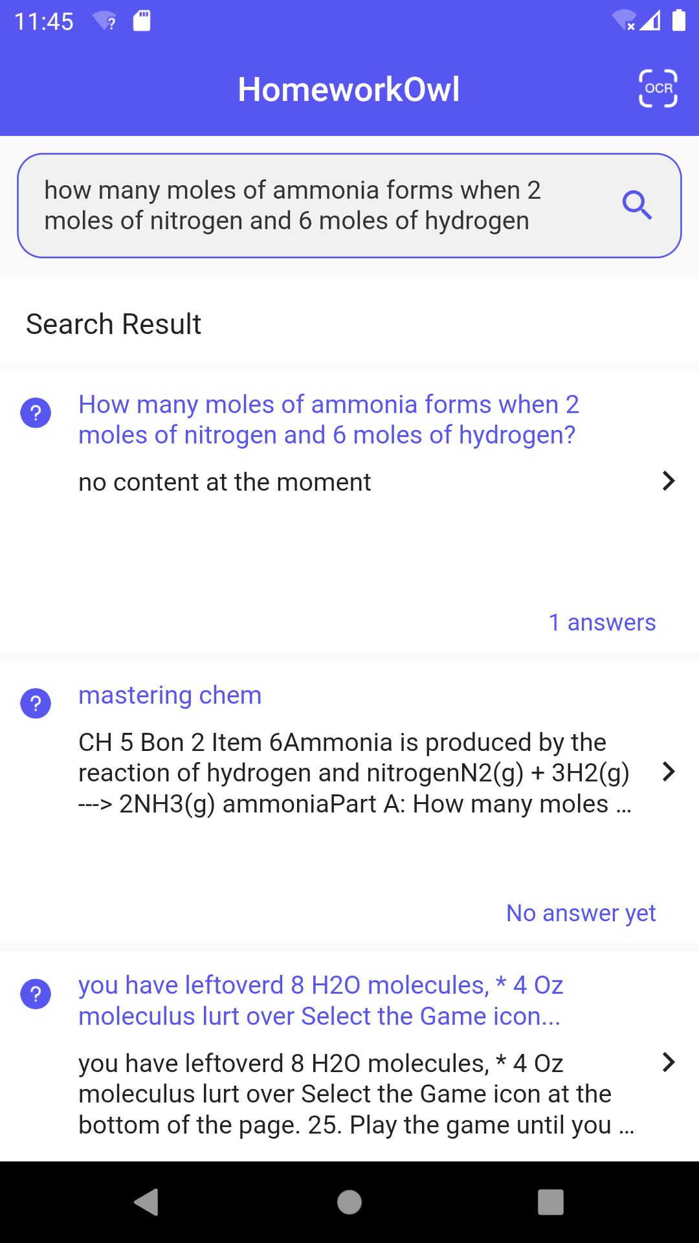Tap the 'CH 5 Bon 2 Item 6' description

355,773
